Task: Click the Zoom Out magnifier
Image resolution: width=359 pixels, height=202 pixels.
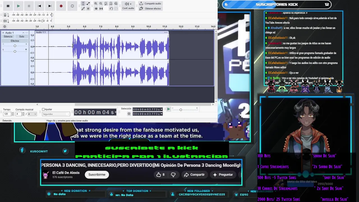Action: pos(101,3)
